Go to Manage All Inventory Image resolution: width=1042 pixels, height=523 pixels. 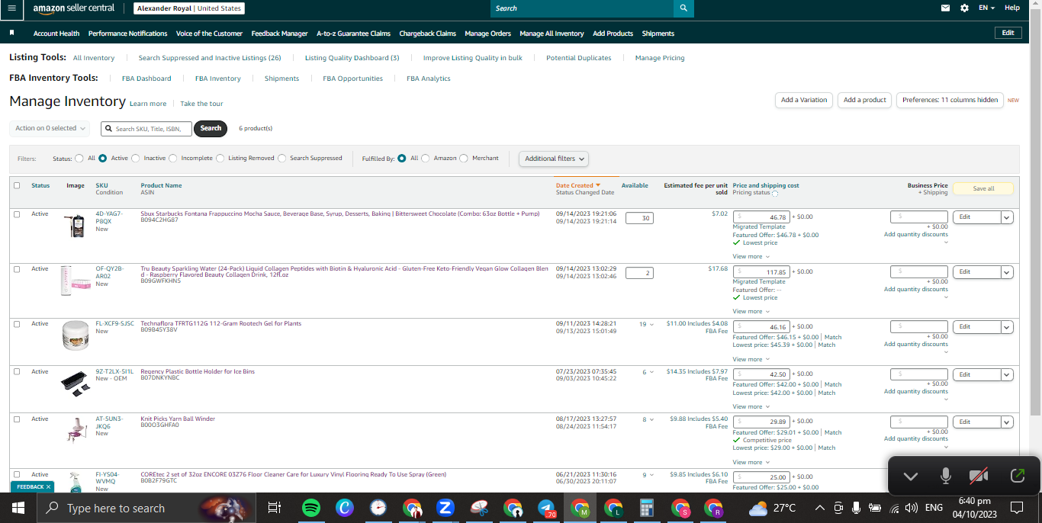tap(552, 34)
